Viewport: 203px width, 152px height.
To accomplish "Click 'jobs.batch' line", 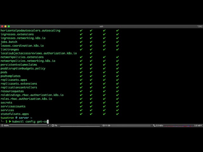I will click(9, 42).
